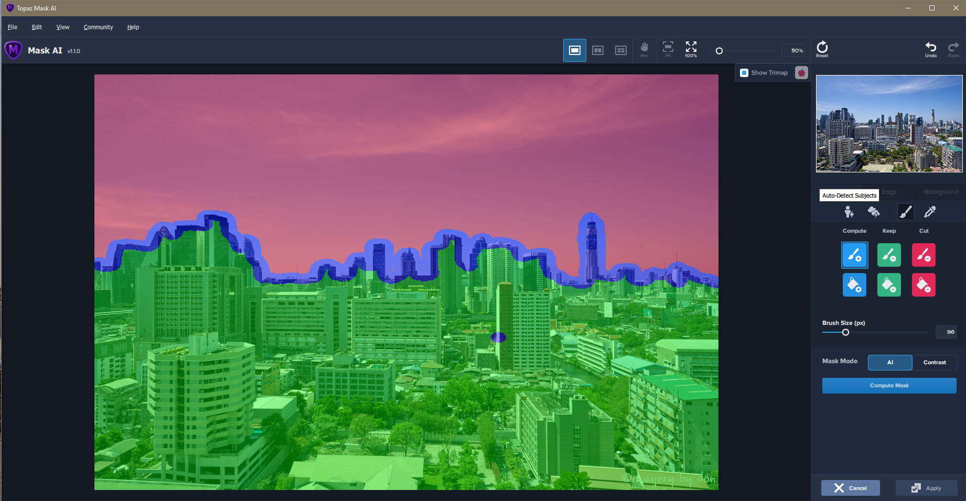Switch to the Edge tab

pos(889,192)
